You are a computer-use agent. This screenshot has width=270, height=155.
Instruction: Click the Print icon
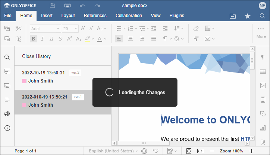point(67,6)
